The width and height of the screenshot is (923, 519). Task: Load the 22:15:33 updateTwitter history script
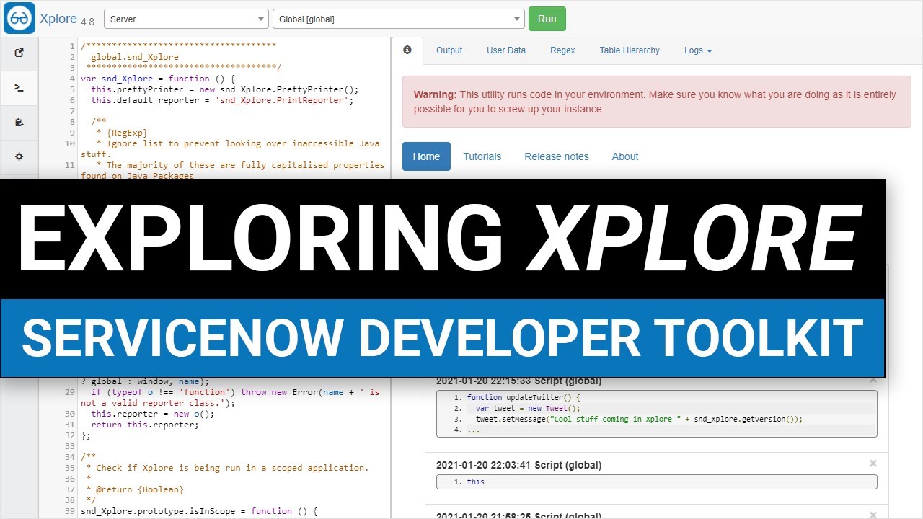click(657, 413)
